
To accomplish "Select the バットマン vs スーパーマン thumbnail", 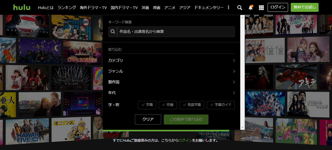I will click(27, 25).
